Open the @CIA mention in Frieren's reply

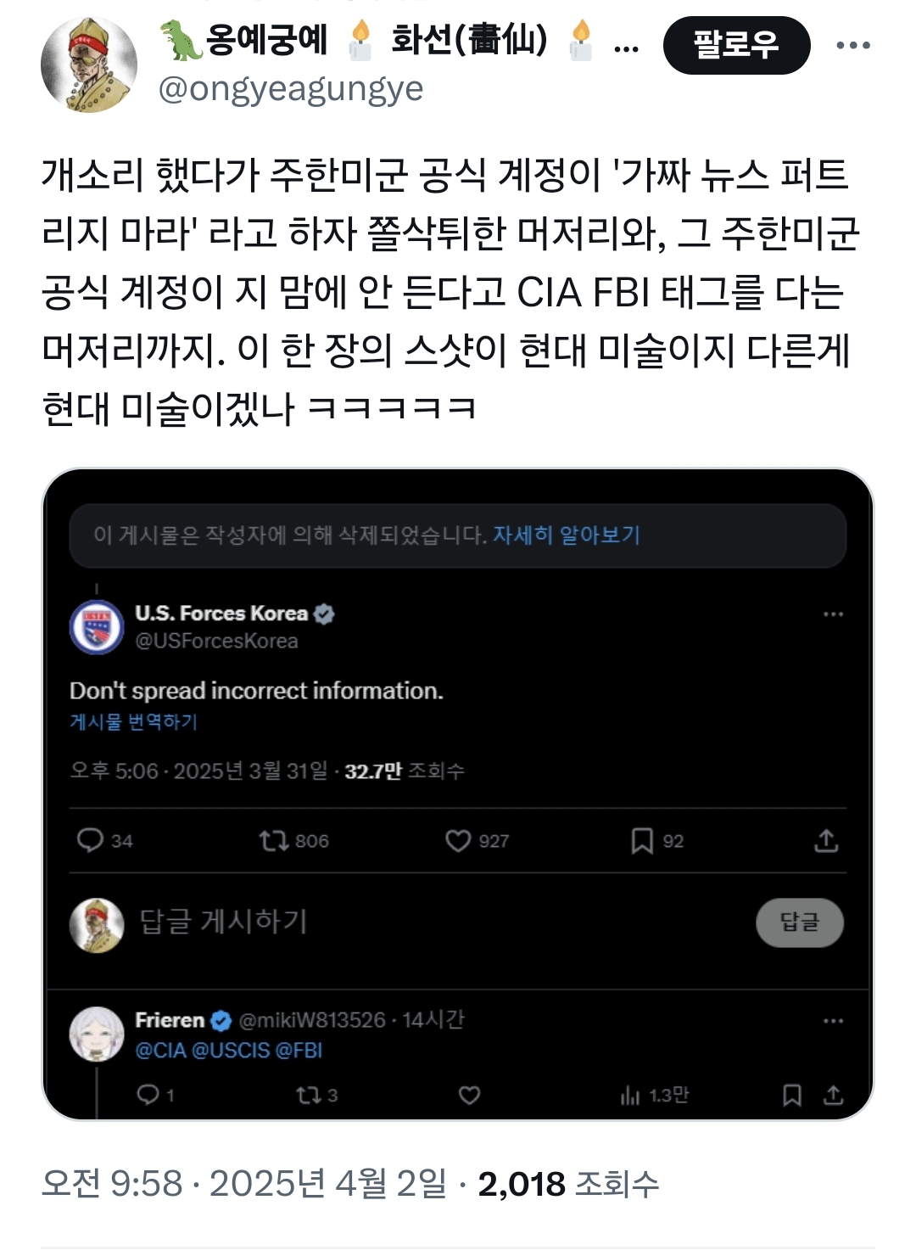tap(161, 1051)
